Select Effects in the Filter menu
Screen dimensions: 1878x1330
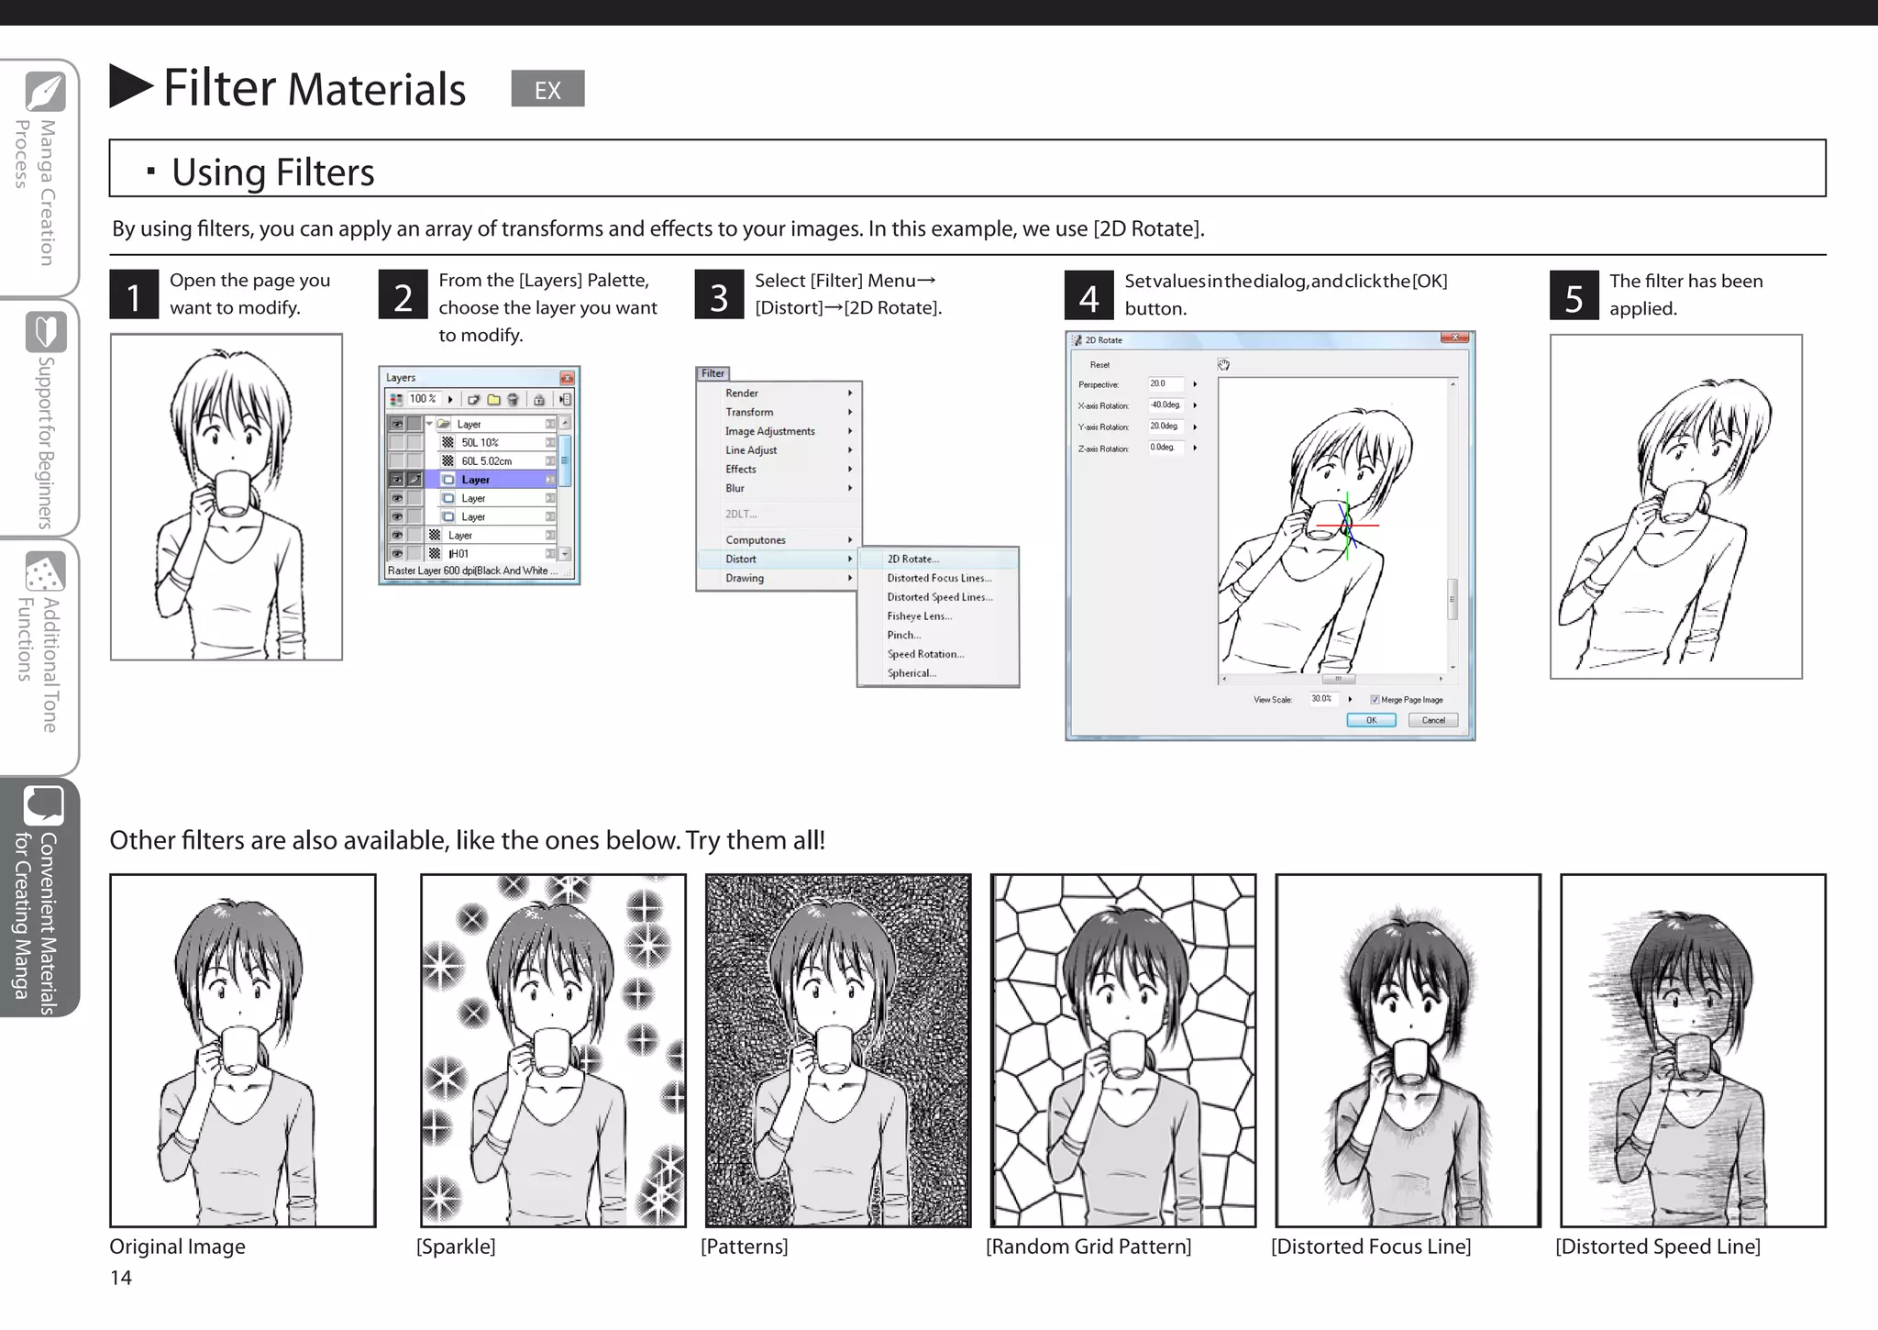pos(779,469)
